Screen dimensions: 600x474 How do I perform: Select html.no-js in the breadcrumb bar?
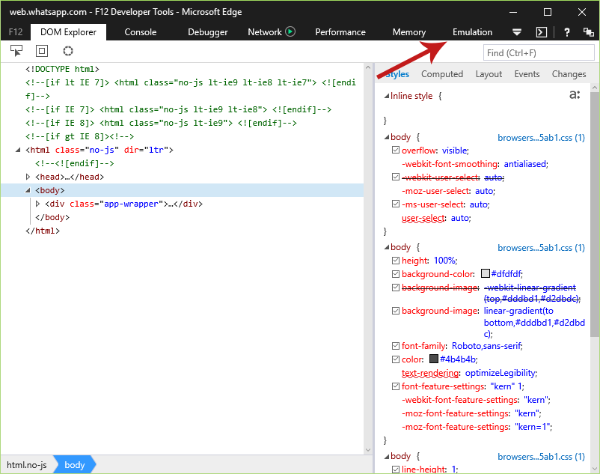(x=27, y=465)
